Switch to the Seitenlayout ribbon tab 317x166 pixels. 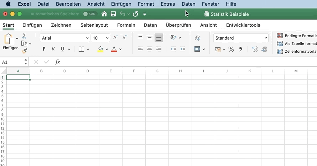tap(94, 25)
